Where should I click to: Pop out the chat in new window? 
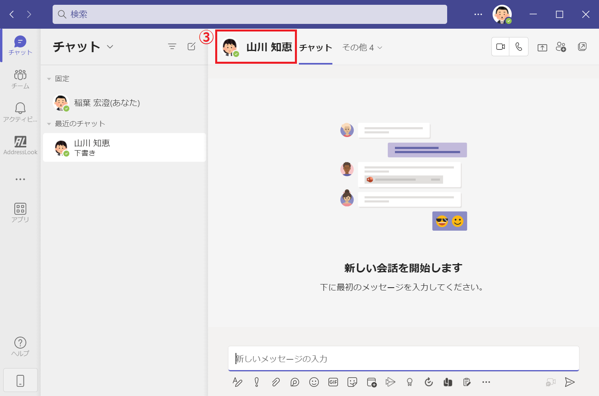[x=582, y=47]
